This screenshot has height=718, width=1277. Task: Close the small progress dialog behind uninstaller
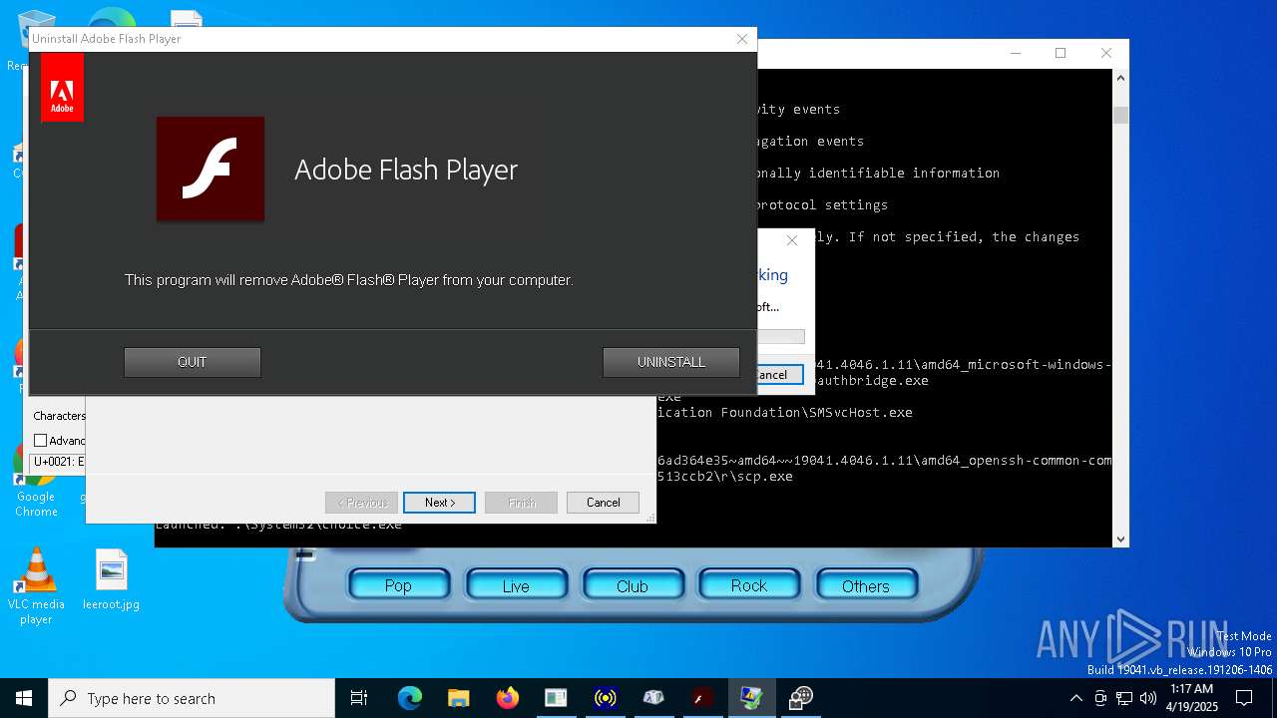(792, 240)
